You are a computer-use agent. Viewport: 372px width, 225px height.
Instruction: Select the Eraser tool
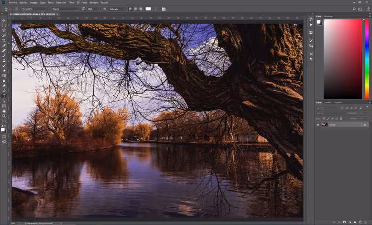[4, 71]
